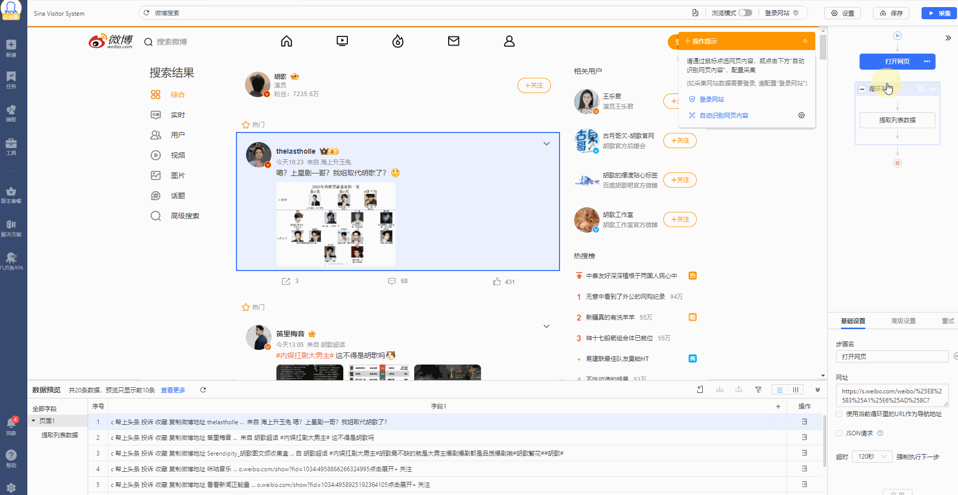Switch to 高级设置 tab
This screenshot has height=495, width=958.
[x=903, y=321]
